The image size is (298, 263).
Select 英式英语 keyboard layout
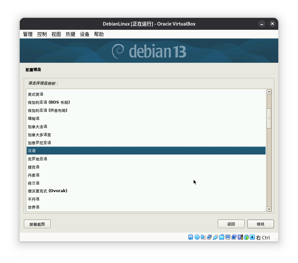[x=146, y=94]
